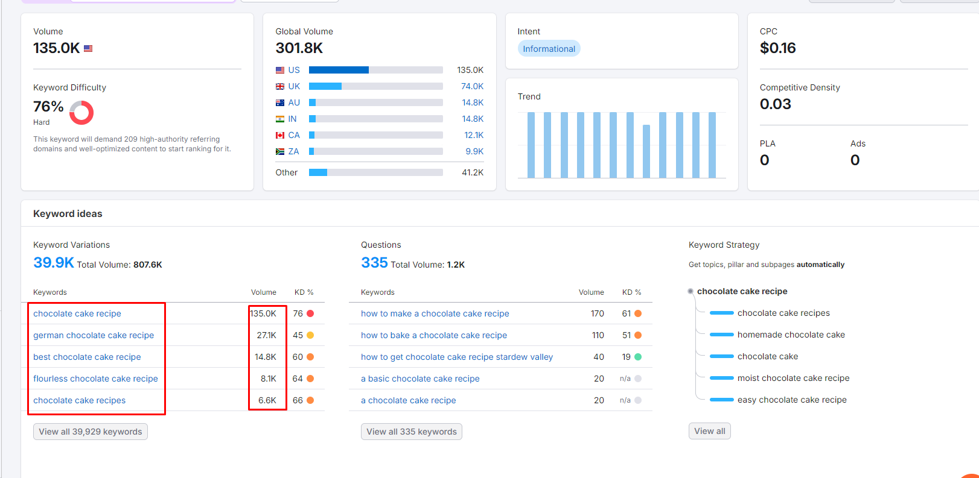Click the Other volume bar in Global Volume
Screen dimensions: 979x478
click(376, 172)
